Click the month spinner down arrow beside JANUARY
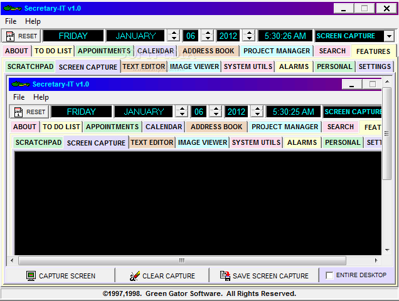Viewport: 399px width, 301px height. (x=174, y=39)
